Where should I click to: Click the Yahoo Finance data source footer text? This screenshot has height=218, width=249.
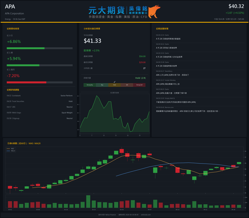point(107,215)
